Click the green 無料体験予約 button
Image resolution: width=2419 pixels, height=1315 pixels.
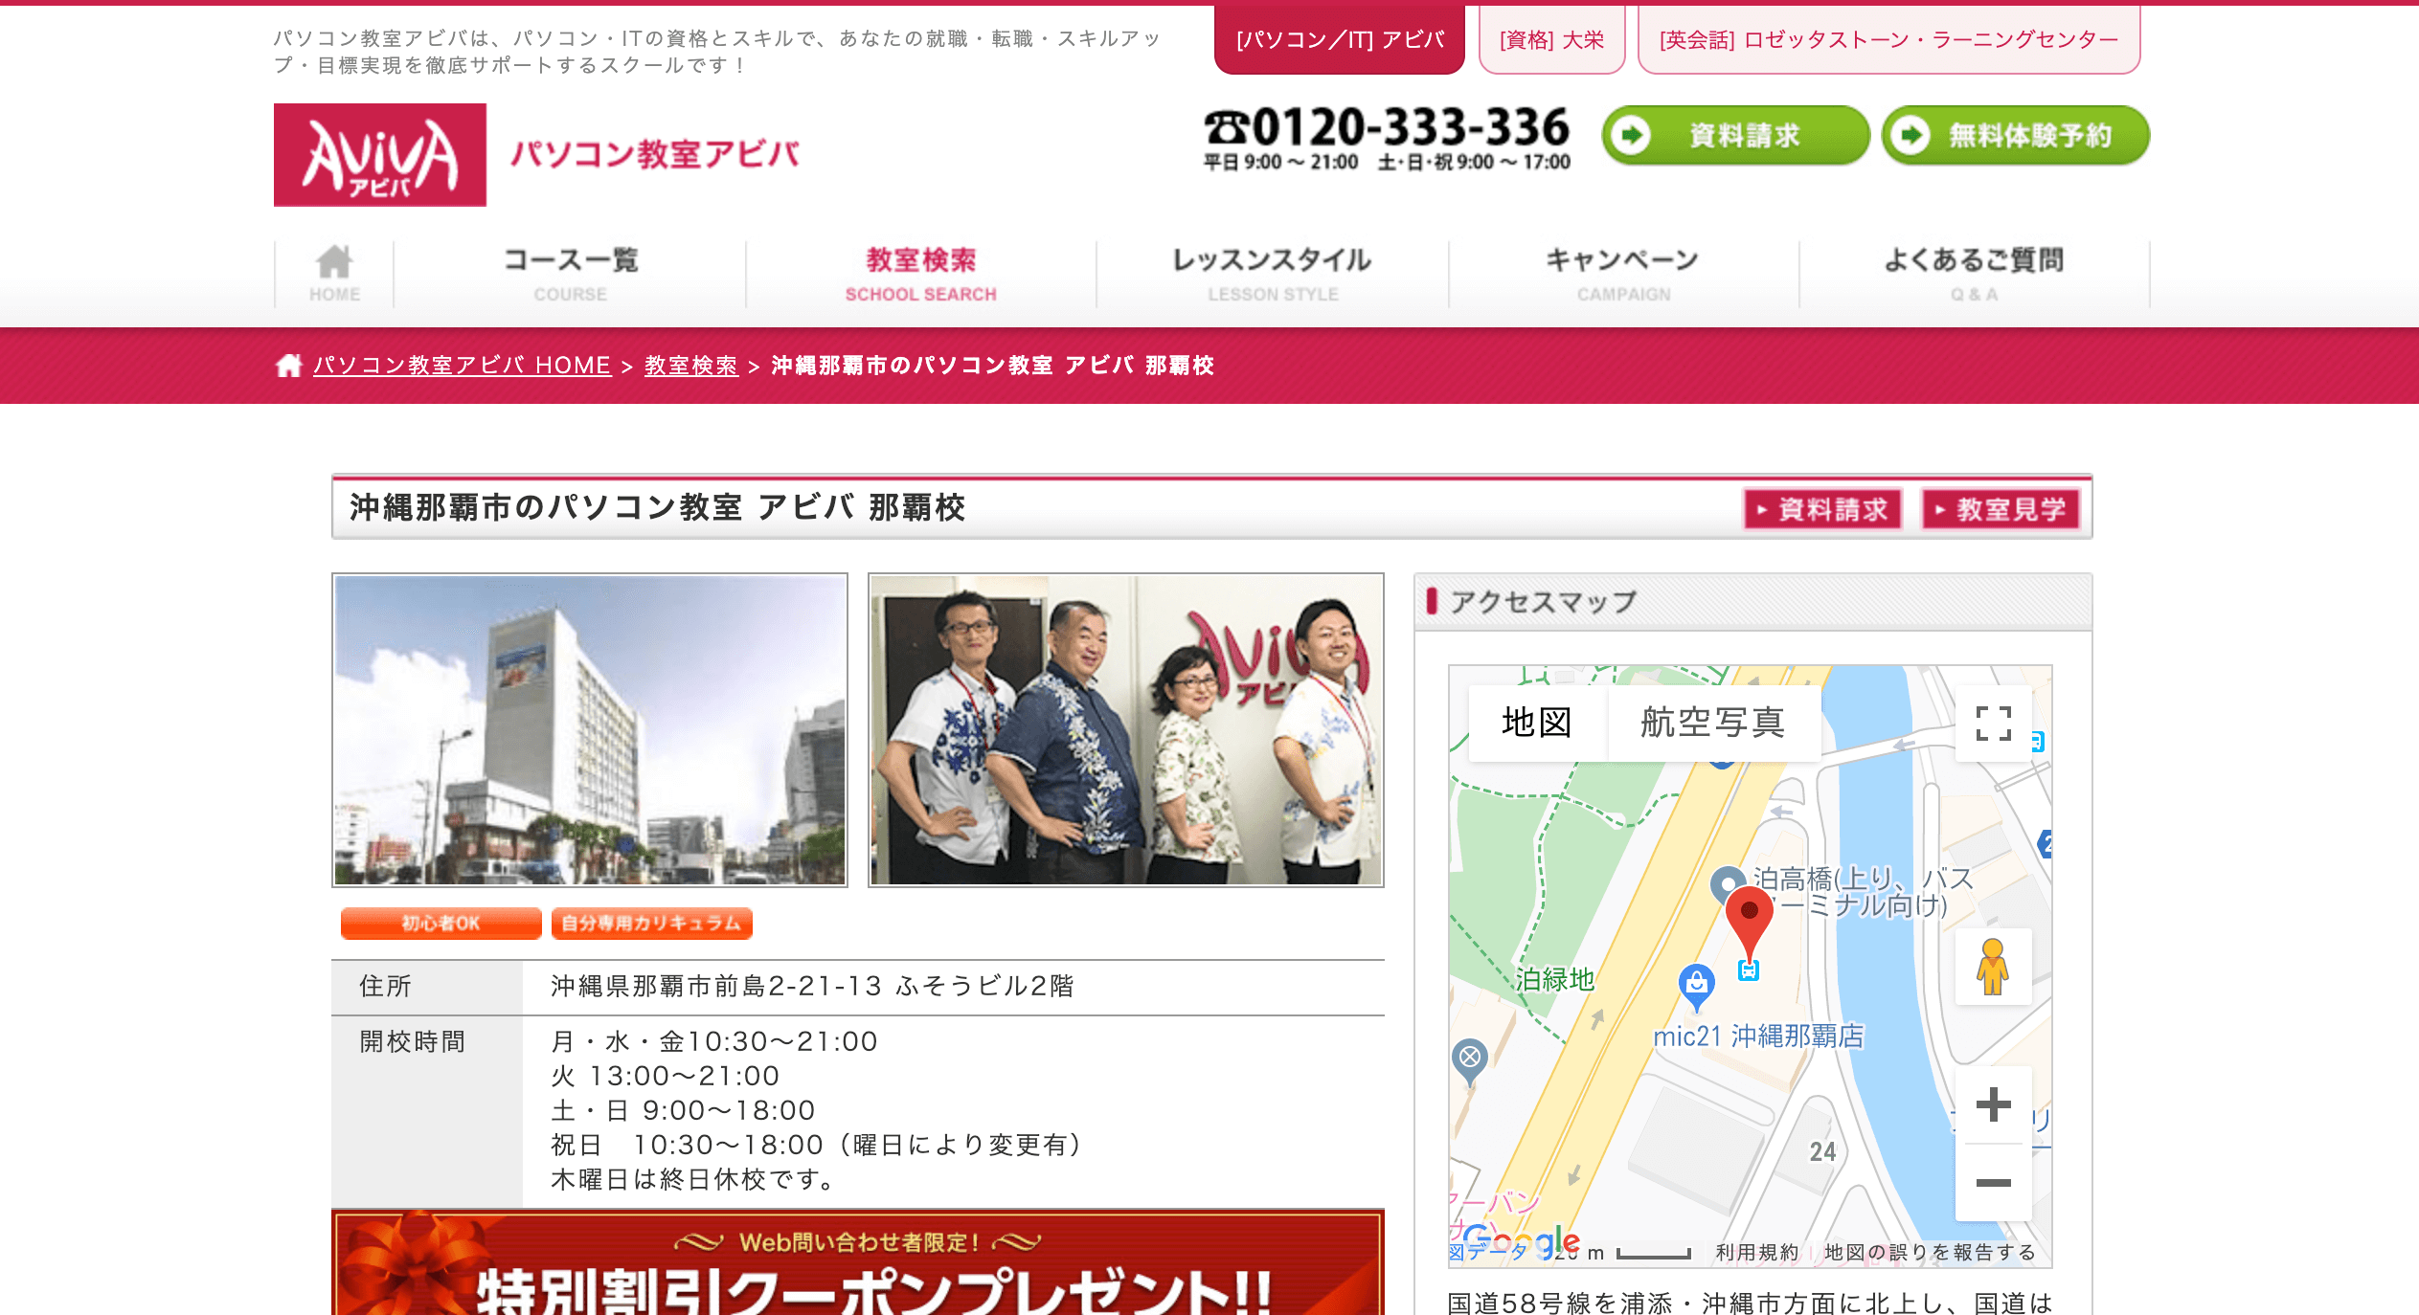click(x=2015, y=135)
